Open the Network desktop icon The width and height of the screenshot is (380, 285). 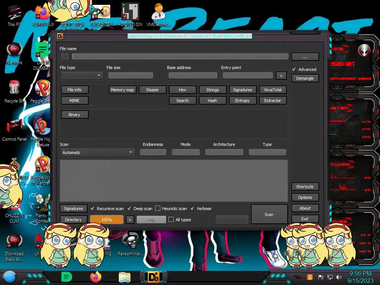(14, 53)
